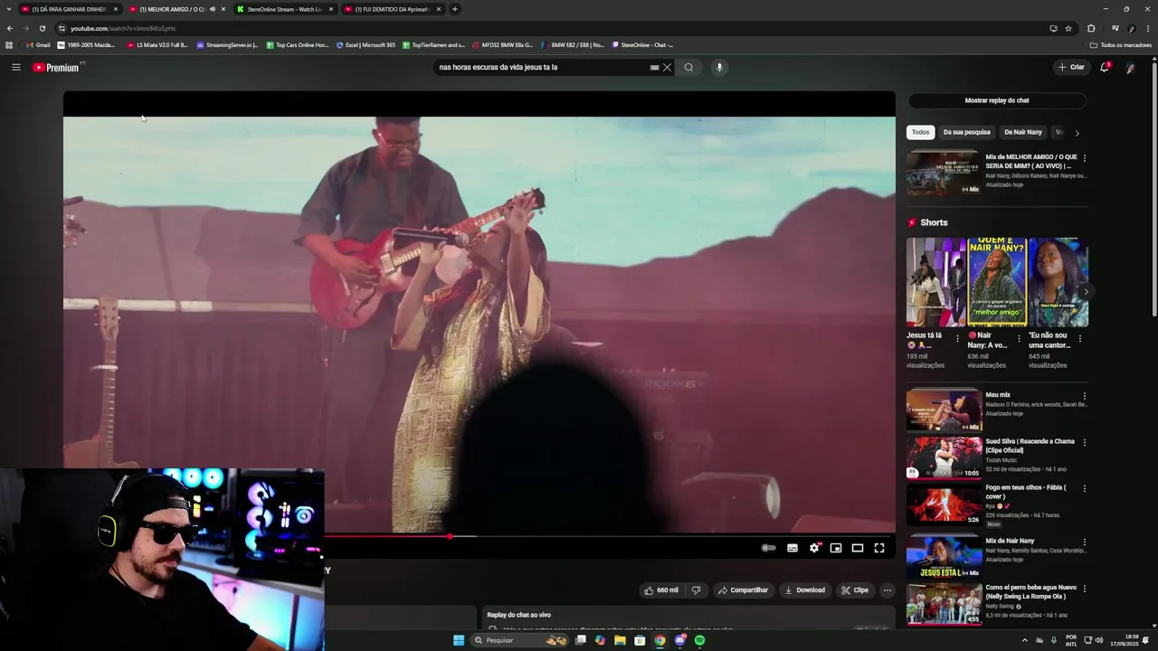Viewport: 1158px width, 651px height.
Task: Click Mostrar replay do chat
Action: point(997,100)
